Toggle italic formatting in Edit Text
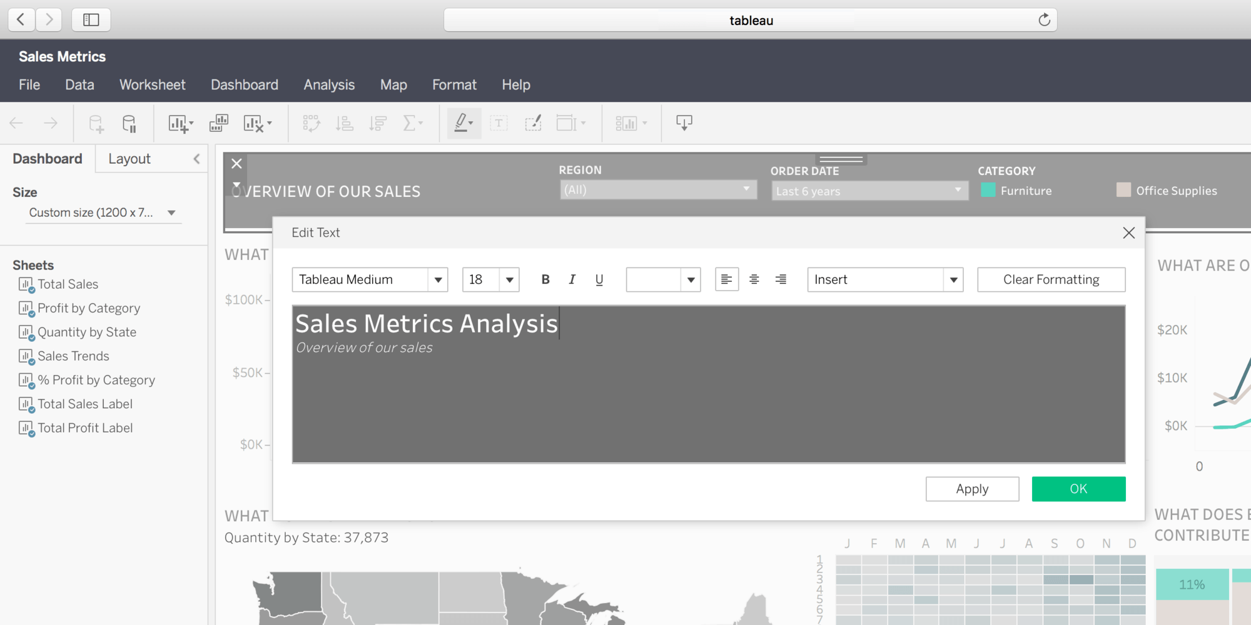The height and width of the screenshot is (625, 1251). [x=572, y=279]
